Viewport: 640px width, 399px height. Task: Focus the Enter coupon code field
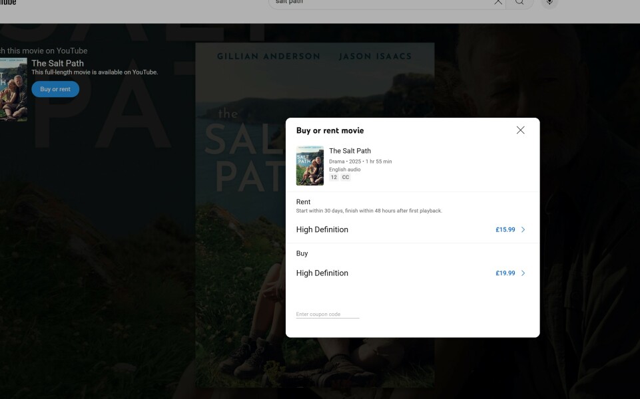327,314
